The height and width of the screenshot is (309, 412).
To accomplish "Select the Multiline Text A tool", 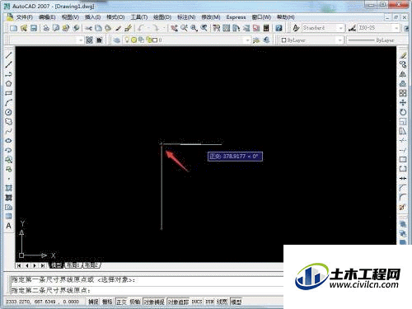I will click(x=8, y=226).
